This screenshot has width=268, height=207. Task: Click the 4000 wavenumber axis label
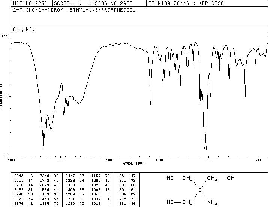11,160
